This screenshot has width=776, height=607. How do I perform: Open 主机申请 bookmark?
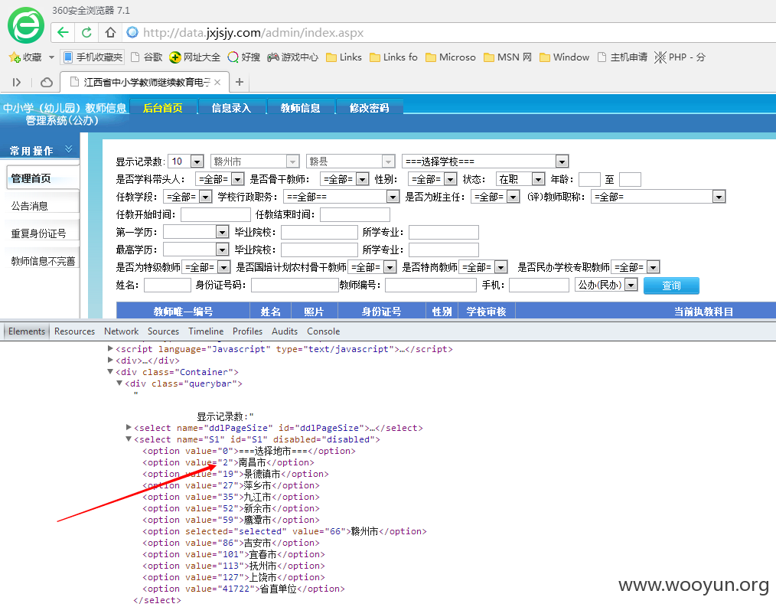(x=622, y=57)
